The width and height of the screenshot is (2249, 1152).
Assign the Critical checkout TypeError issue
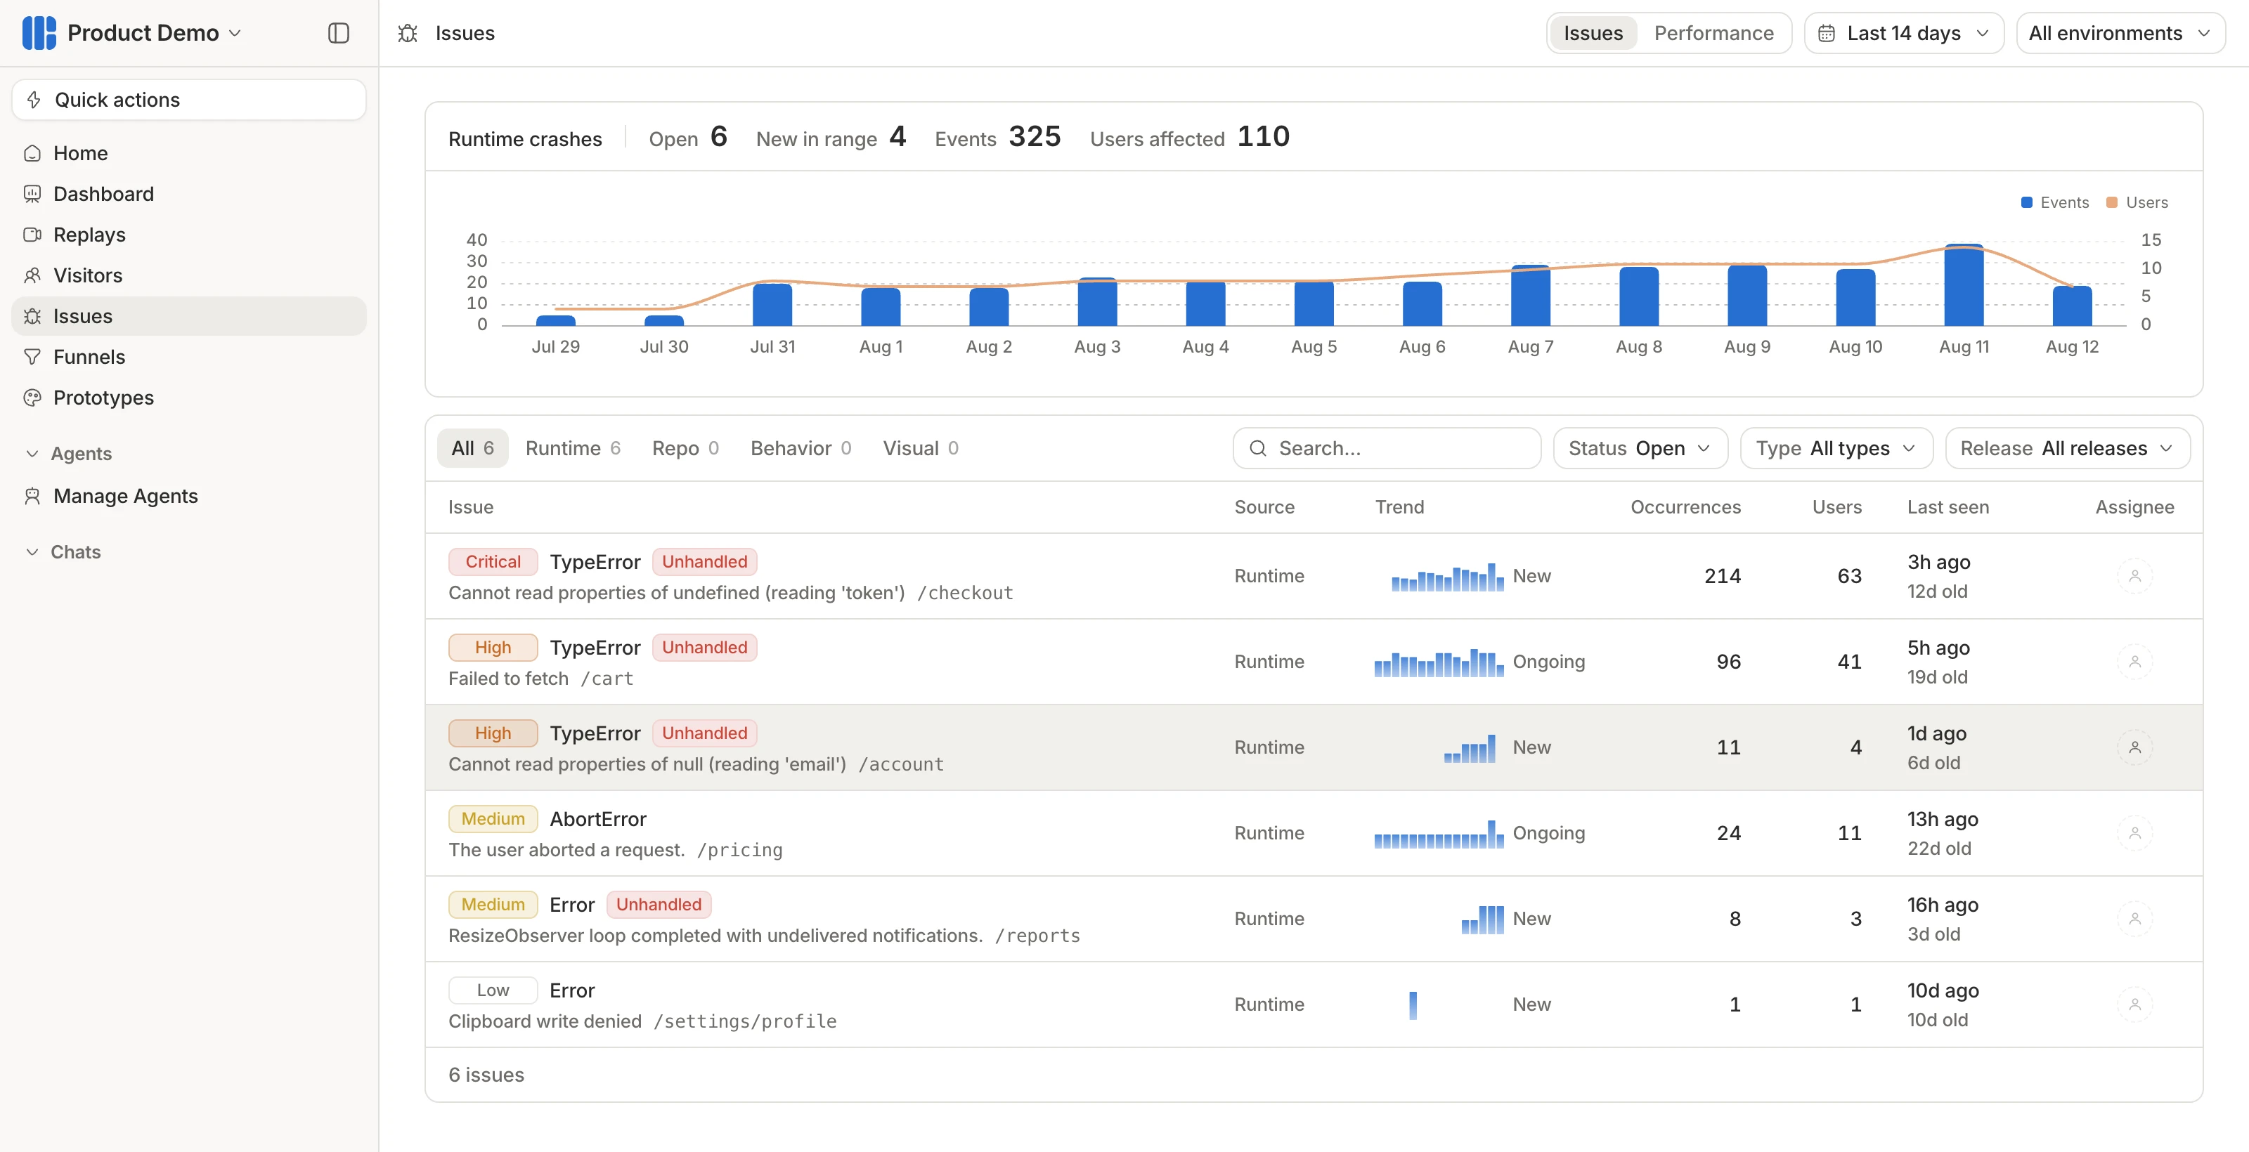coord(2134,576)
